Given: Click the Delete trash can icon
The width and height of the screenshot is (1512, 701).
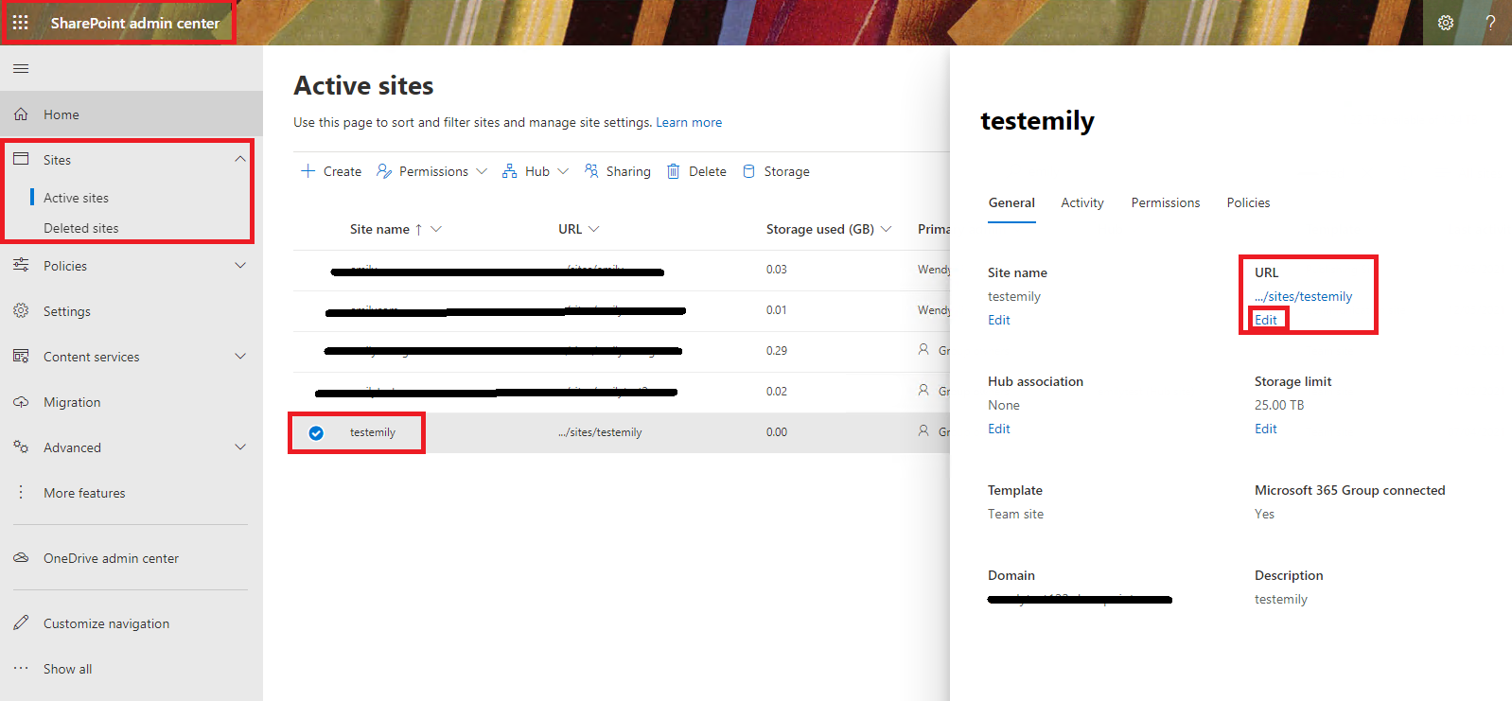Looking at the screenshot, I should 674,171.
